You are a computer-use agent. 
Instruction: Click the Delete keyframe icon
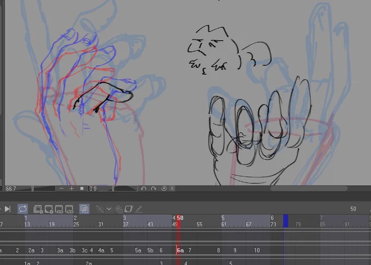coord(118,209)
